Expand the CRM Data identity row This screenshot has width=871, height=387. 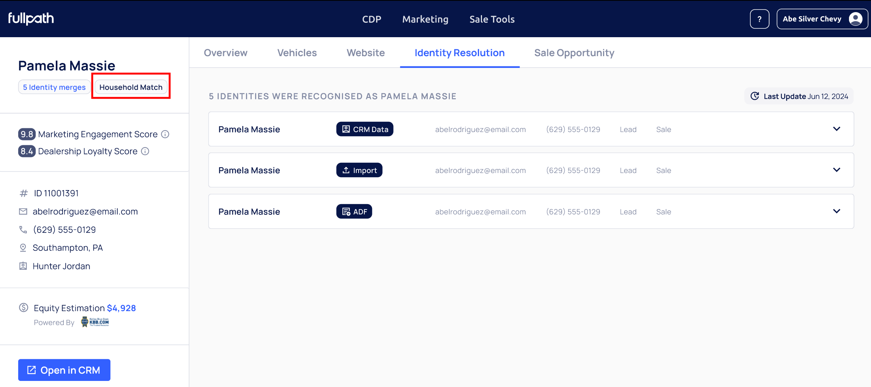[x=836, y=129]
